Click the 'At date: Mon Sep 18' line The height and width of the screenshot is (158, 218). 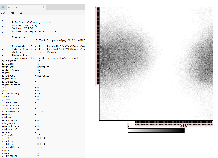tap(34, 31)
